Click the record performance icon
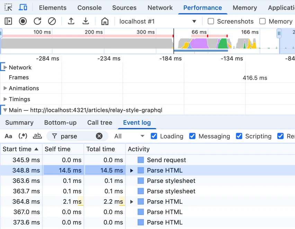The image size is (295, 229). tap(22, 21)
